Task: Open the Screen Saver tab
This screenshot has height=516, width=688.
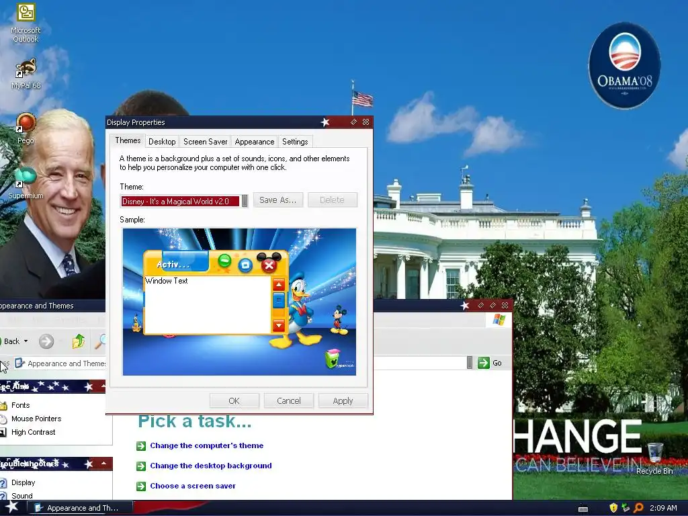Action: point(206,142)
